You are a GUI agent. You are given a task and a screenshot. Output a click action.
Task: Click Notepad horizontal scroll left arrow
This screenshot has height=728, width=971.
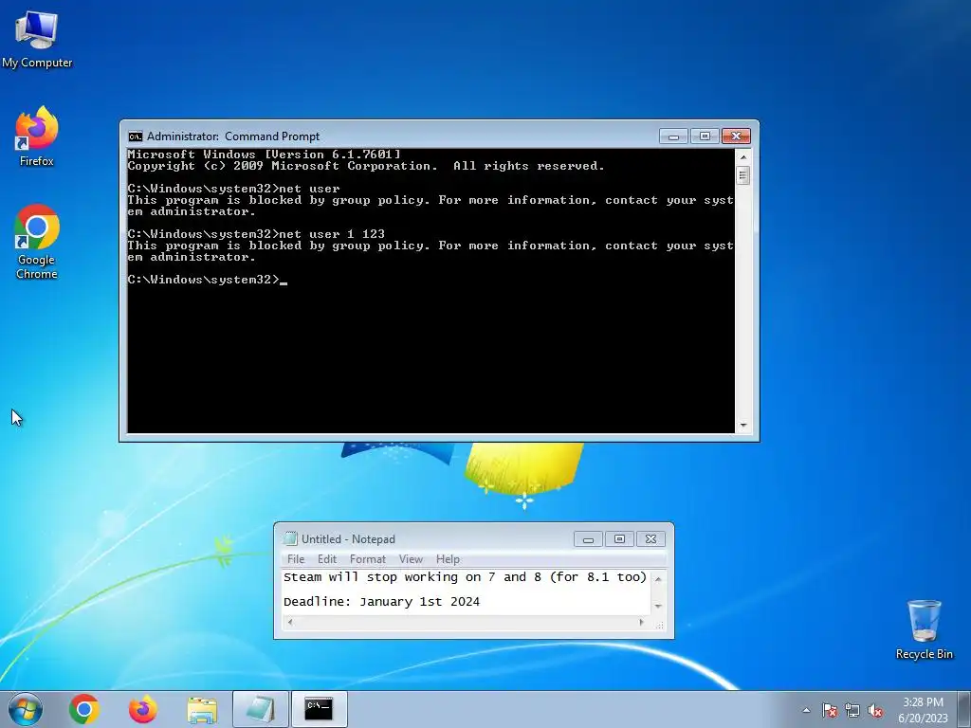click(x=290, y=622)
